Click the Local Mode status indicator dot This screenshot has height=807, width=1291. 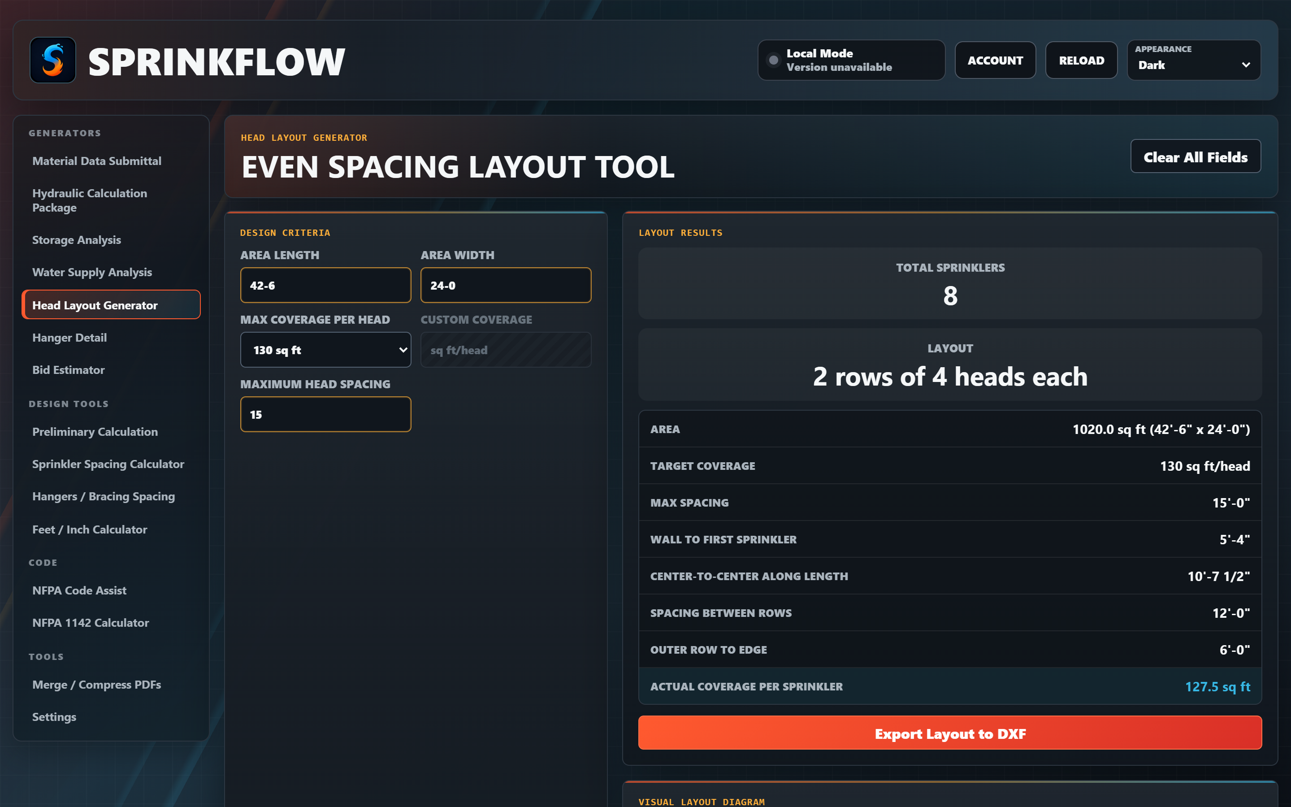773,61
